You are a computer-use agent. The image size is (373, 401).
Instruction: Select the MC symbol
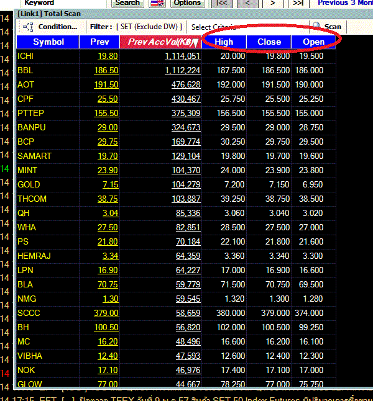[x=24, y=343]
